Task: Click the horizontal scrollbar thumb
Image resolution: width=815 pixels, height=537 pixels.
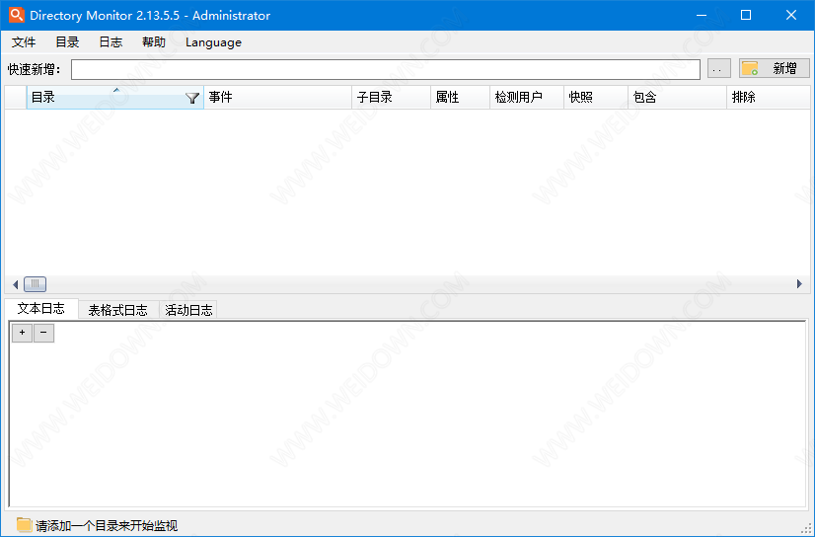Action: pyautogui.click(x=36, y=284)
